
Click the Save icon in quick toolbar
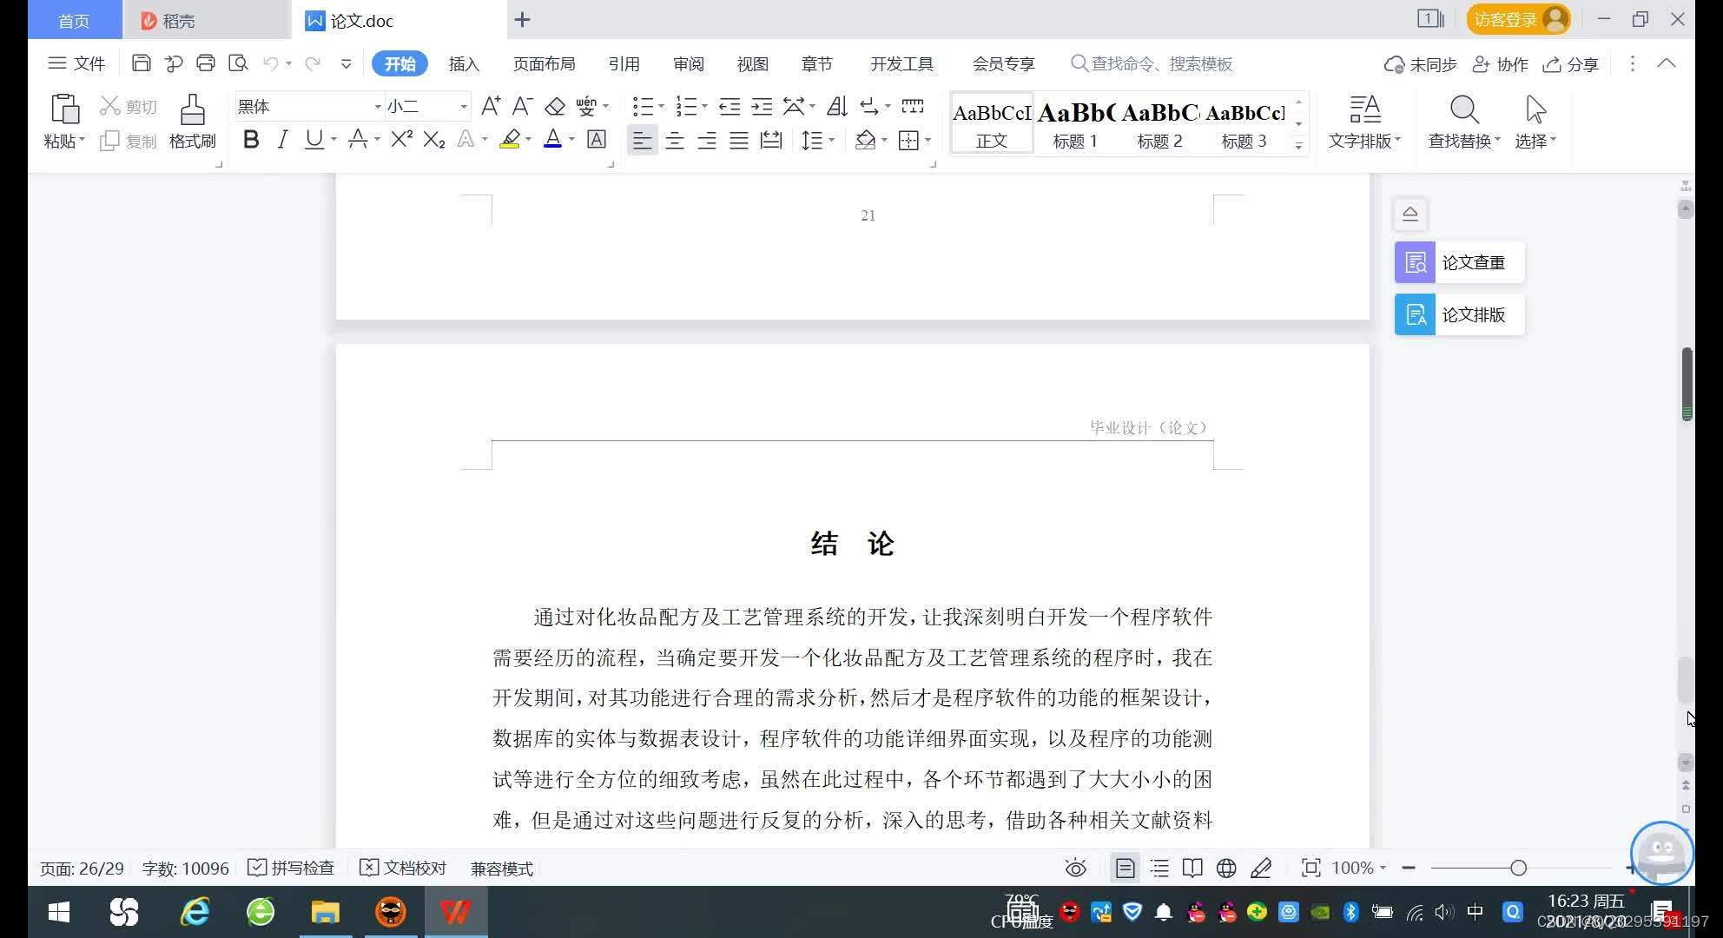(x=141, y=63)
